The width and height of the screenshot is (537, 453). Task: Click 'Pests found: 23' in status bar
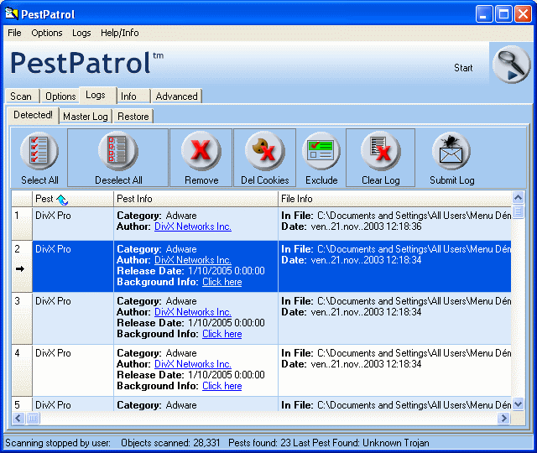click(259, 443)
